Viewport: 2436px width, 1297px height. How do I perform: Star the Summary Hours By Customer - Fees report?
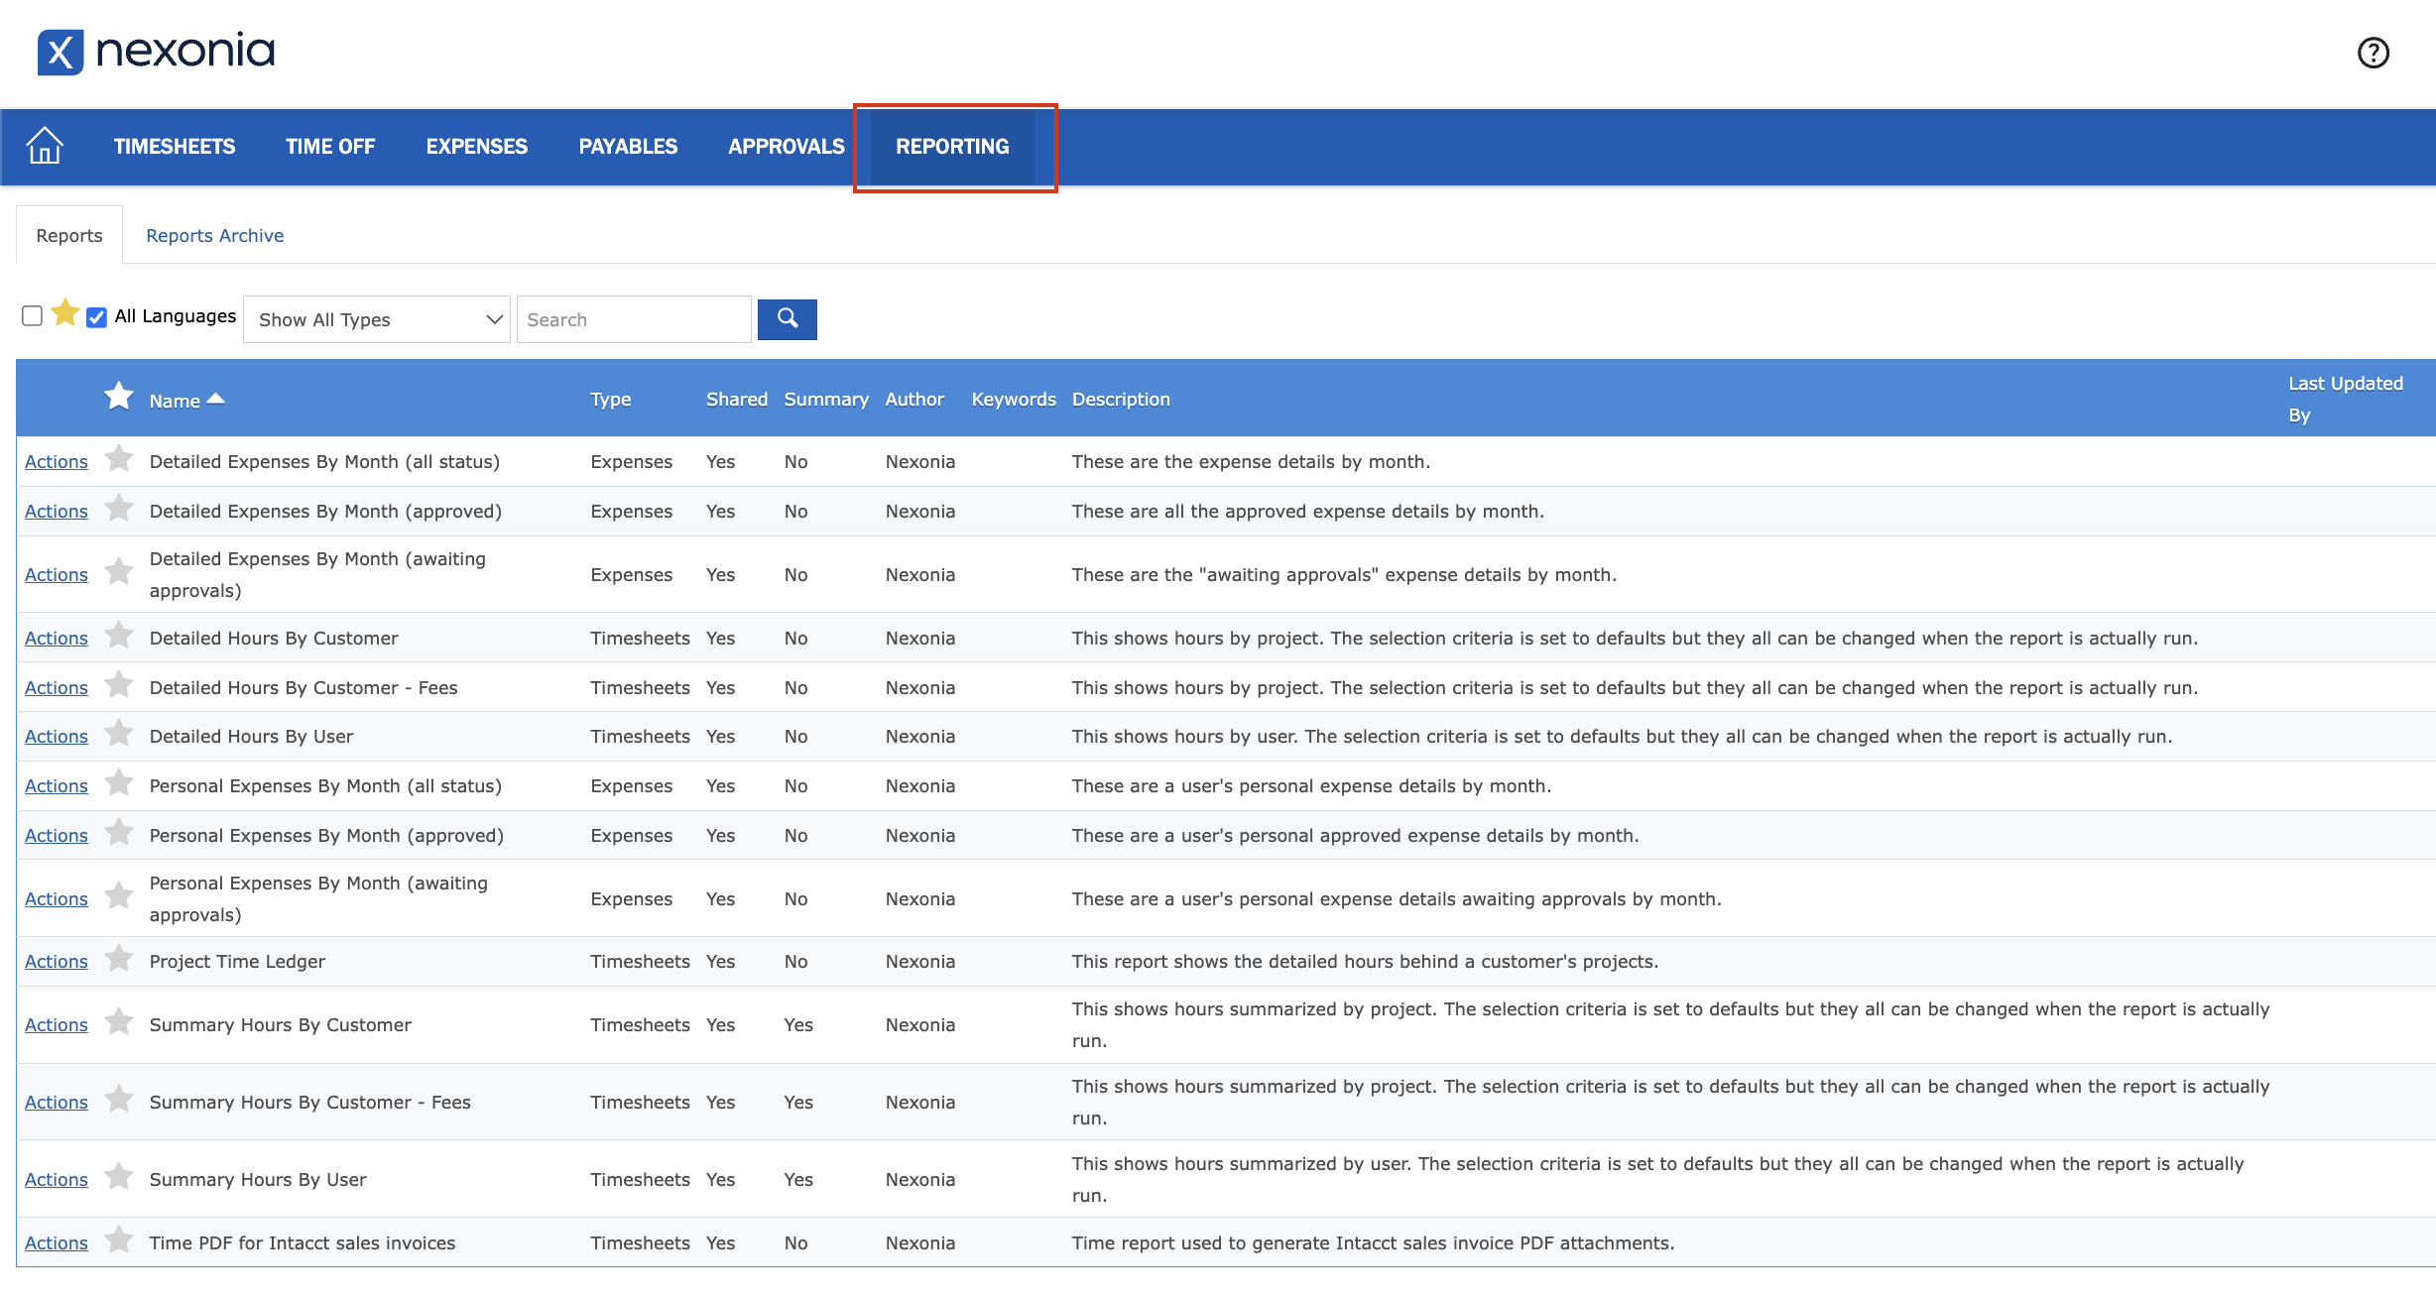pos(119,1100)
